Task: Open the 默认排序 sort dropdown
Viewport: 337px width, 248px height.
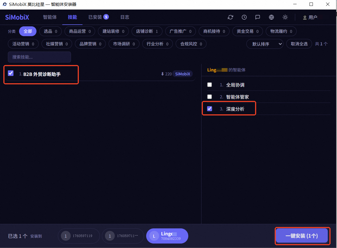Action: coord(265,44)
